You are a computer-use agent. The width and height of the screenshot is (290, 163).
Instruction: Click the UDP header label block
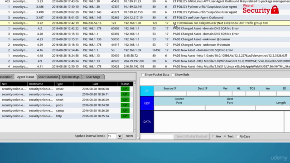coord(147,103)
